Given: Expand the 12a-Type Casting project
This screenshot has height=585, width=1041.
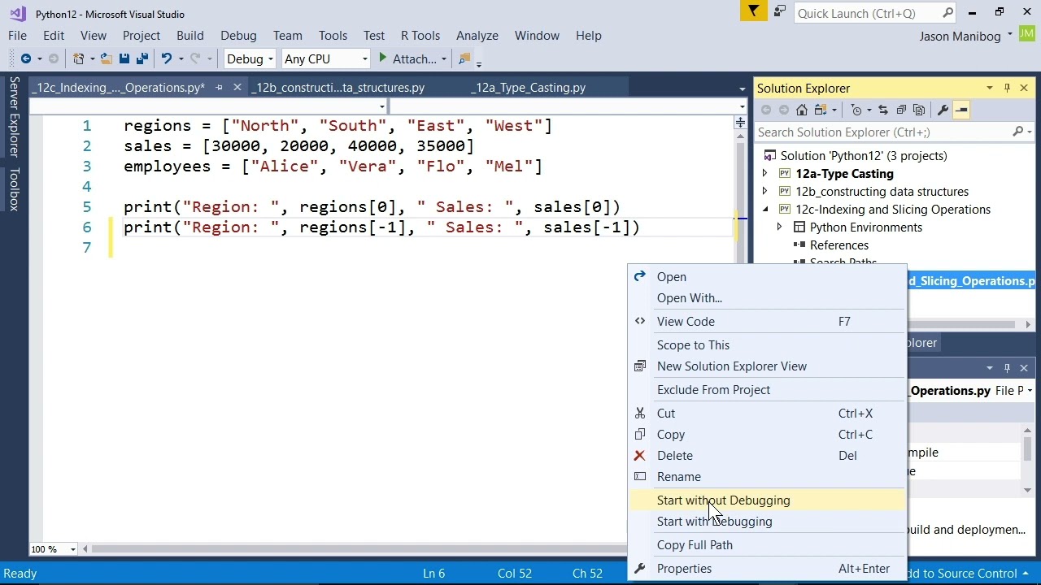Looking at the screenshot, I should tap(764, 173).
